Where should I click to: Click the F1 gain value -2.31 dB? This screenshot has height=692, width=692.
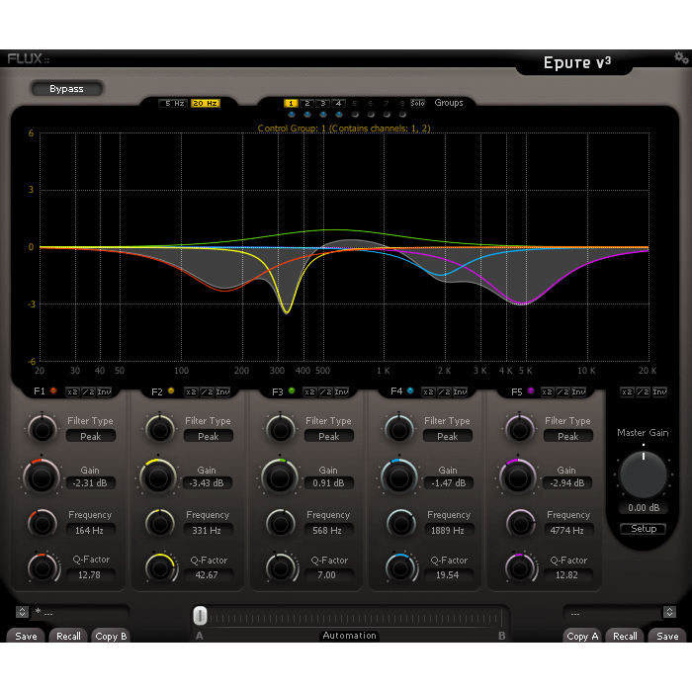click(90, 482)
